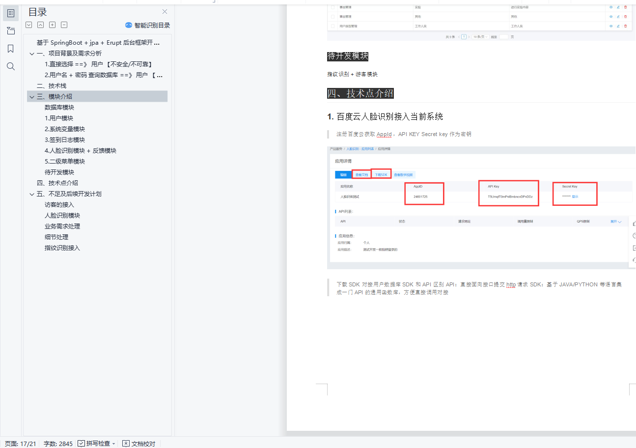
Task: Select 3.签到日志模块 outline entry
Action: [65, 140]
